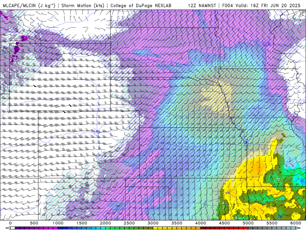Click the College of DuPage NEXLAB text

click(141, 5)
